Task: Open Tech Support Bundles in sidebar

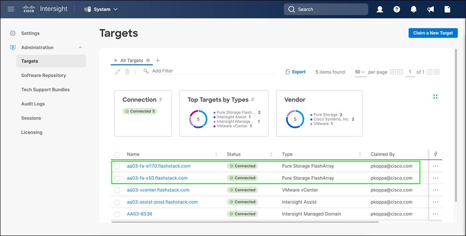Action: click(x=45, y=90)
